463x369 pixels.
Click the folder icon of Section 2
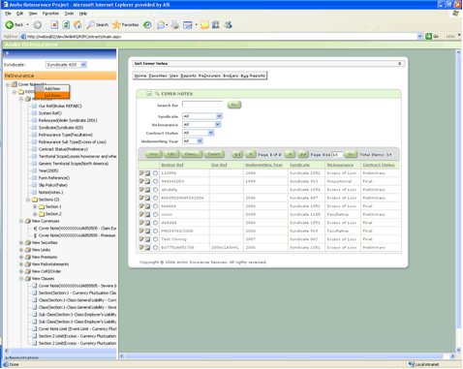(42, 214)
